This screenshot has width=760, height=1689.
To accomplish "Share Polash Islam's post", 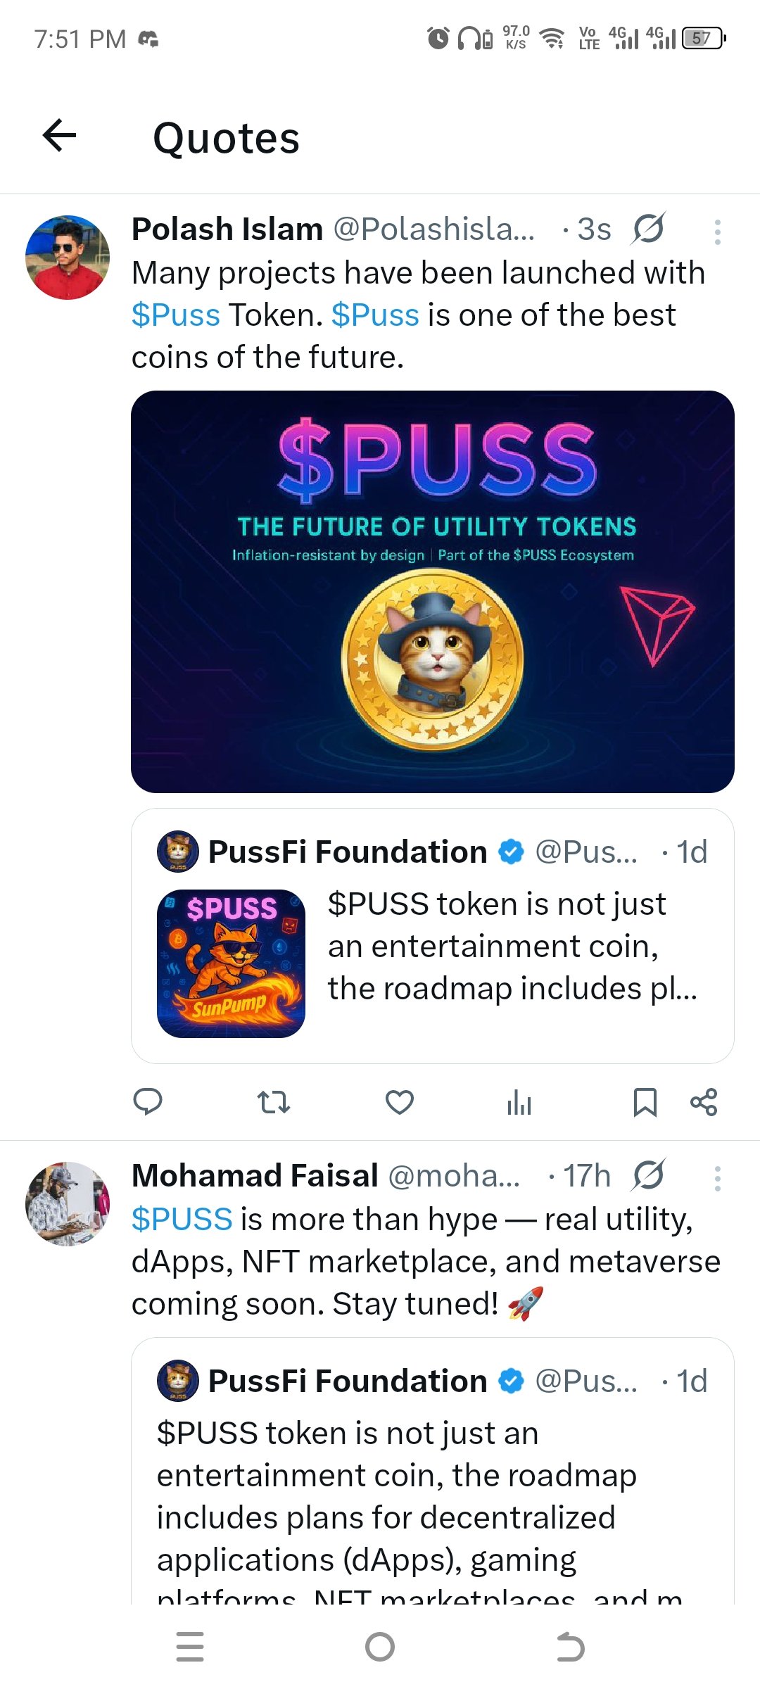I will pos(703,1101).
